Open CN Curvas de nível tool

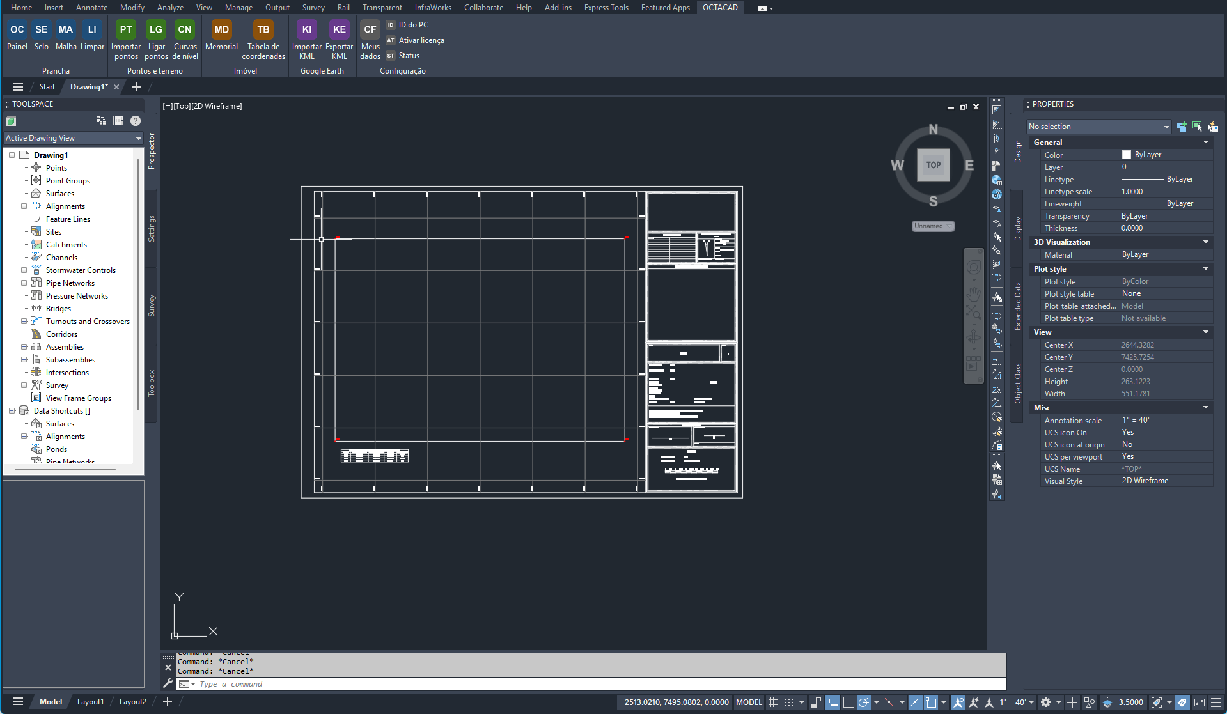185,40
